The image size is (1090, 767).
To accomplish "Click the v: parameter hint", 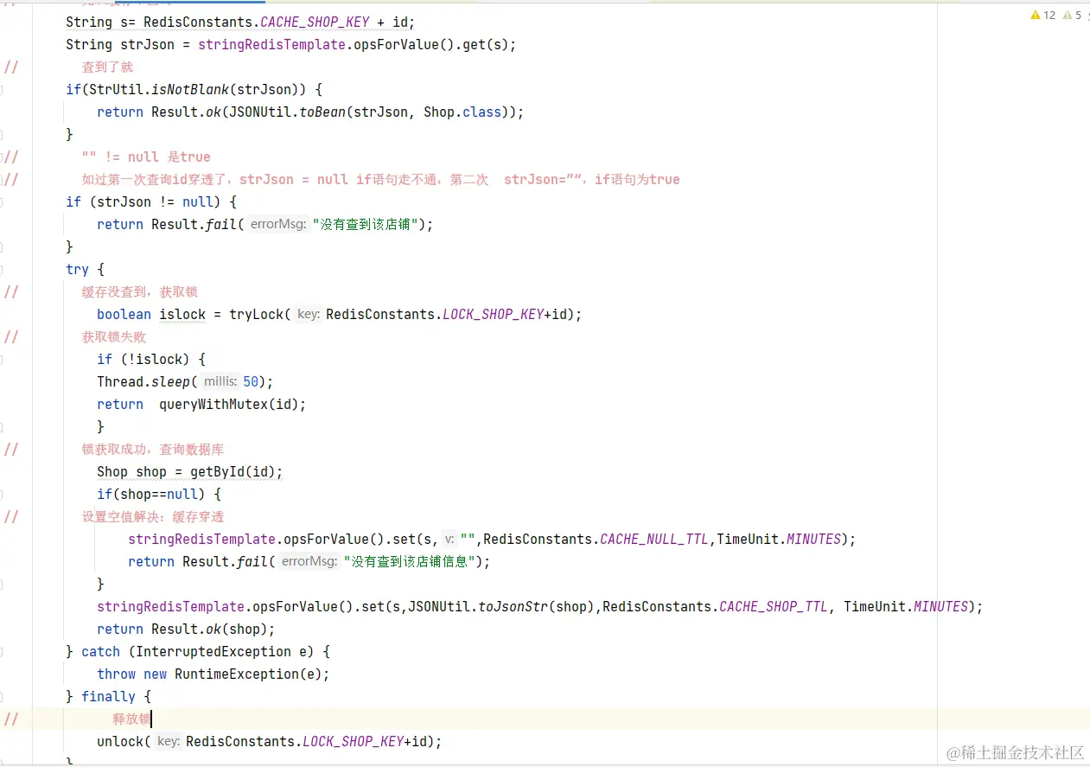I will (x=449, y=539).
